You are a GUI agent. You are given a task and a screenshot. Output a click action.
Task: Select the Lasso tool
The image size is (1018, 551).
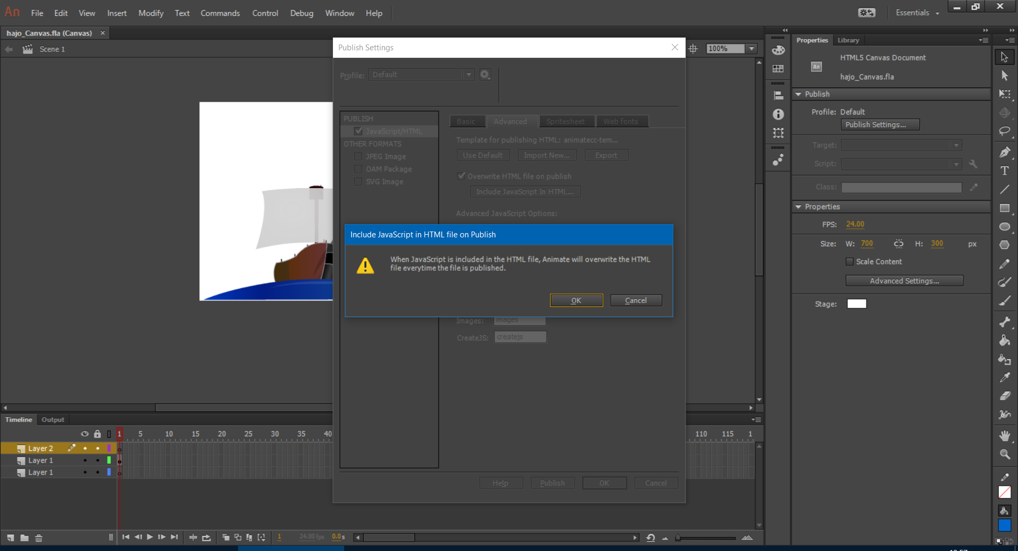[x=1004, y=131]
